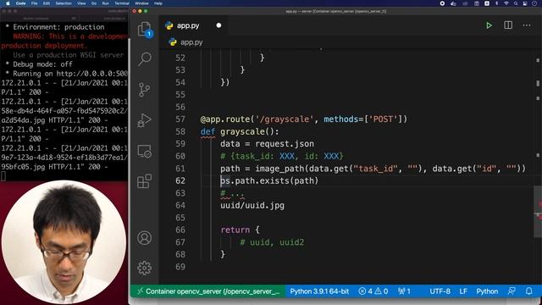Viewport: 542px width, 305px height.
Task: Open the Help menu
Action: point(158,3)
